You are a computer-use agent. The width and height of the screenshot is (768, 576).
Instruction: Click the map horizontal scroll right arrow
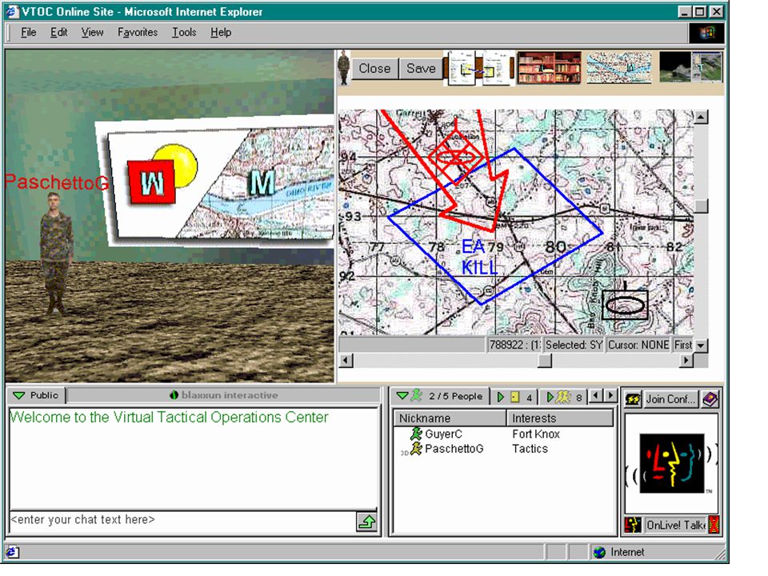(686, 361)
